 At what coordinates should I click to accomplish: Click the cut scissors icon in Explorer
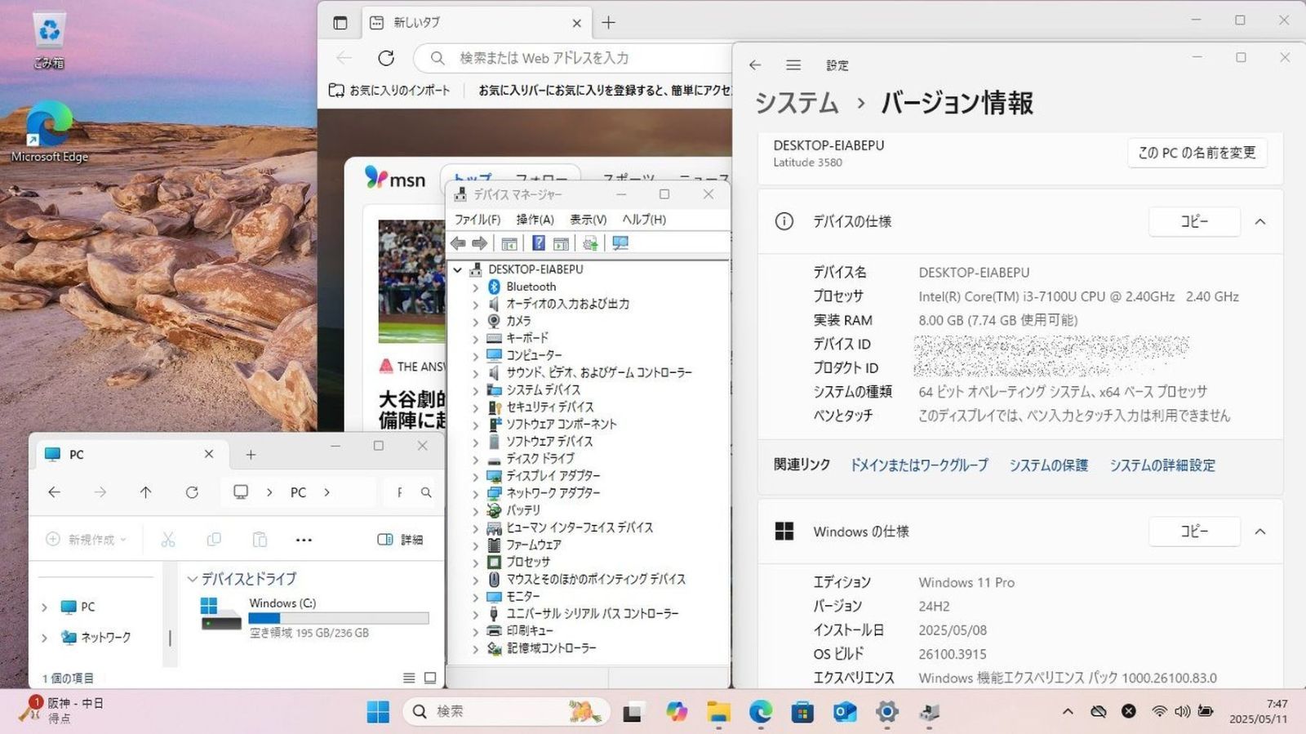[x=168, y=540]
